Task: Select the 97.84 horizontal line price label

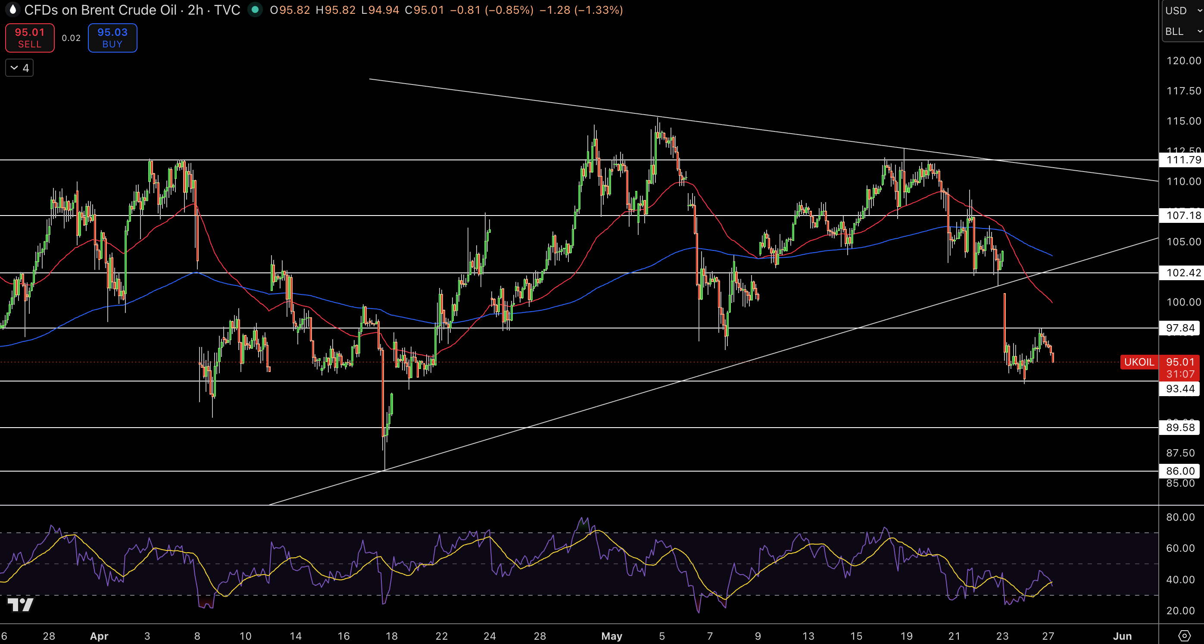Action: pos(1180,328)
